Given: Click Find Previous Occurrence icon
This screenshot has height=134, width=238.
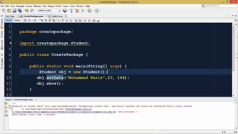Looking at the screenshot, I should (x=46, y=20).
